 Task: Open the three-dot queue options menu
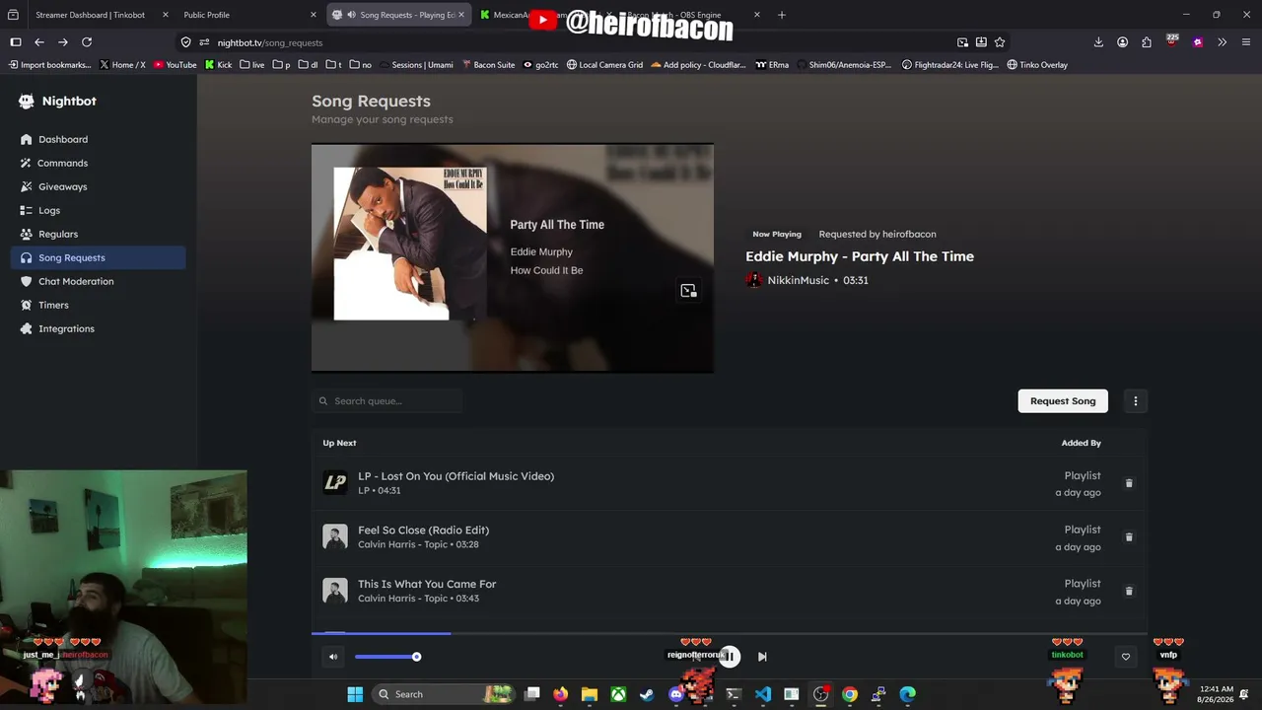click(x=1136, y=401)
